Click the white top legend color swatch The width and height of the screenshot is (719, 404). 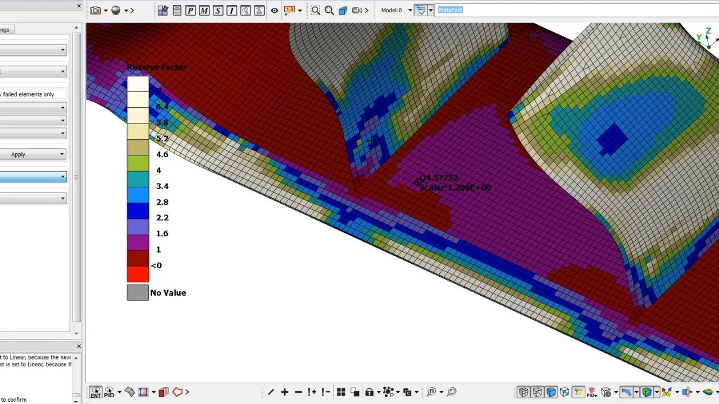point(138,84)
